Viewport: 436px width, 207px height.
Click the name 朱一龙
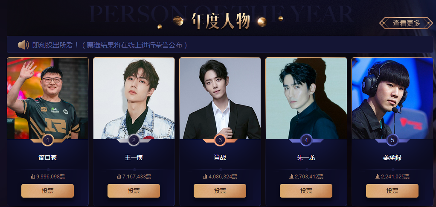(x=306, y=158)
